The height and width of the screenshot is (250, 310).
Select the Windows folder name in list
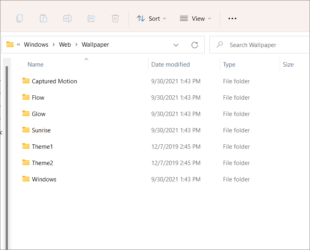[44, 179]
